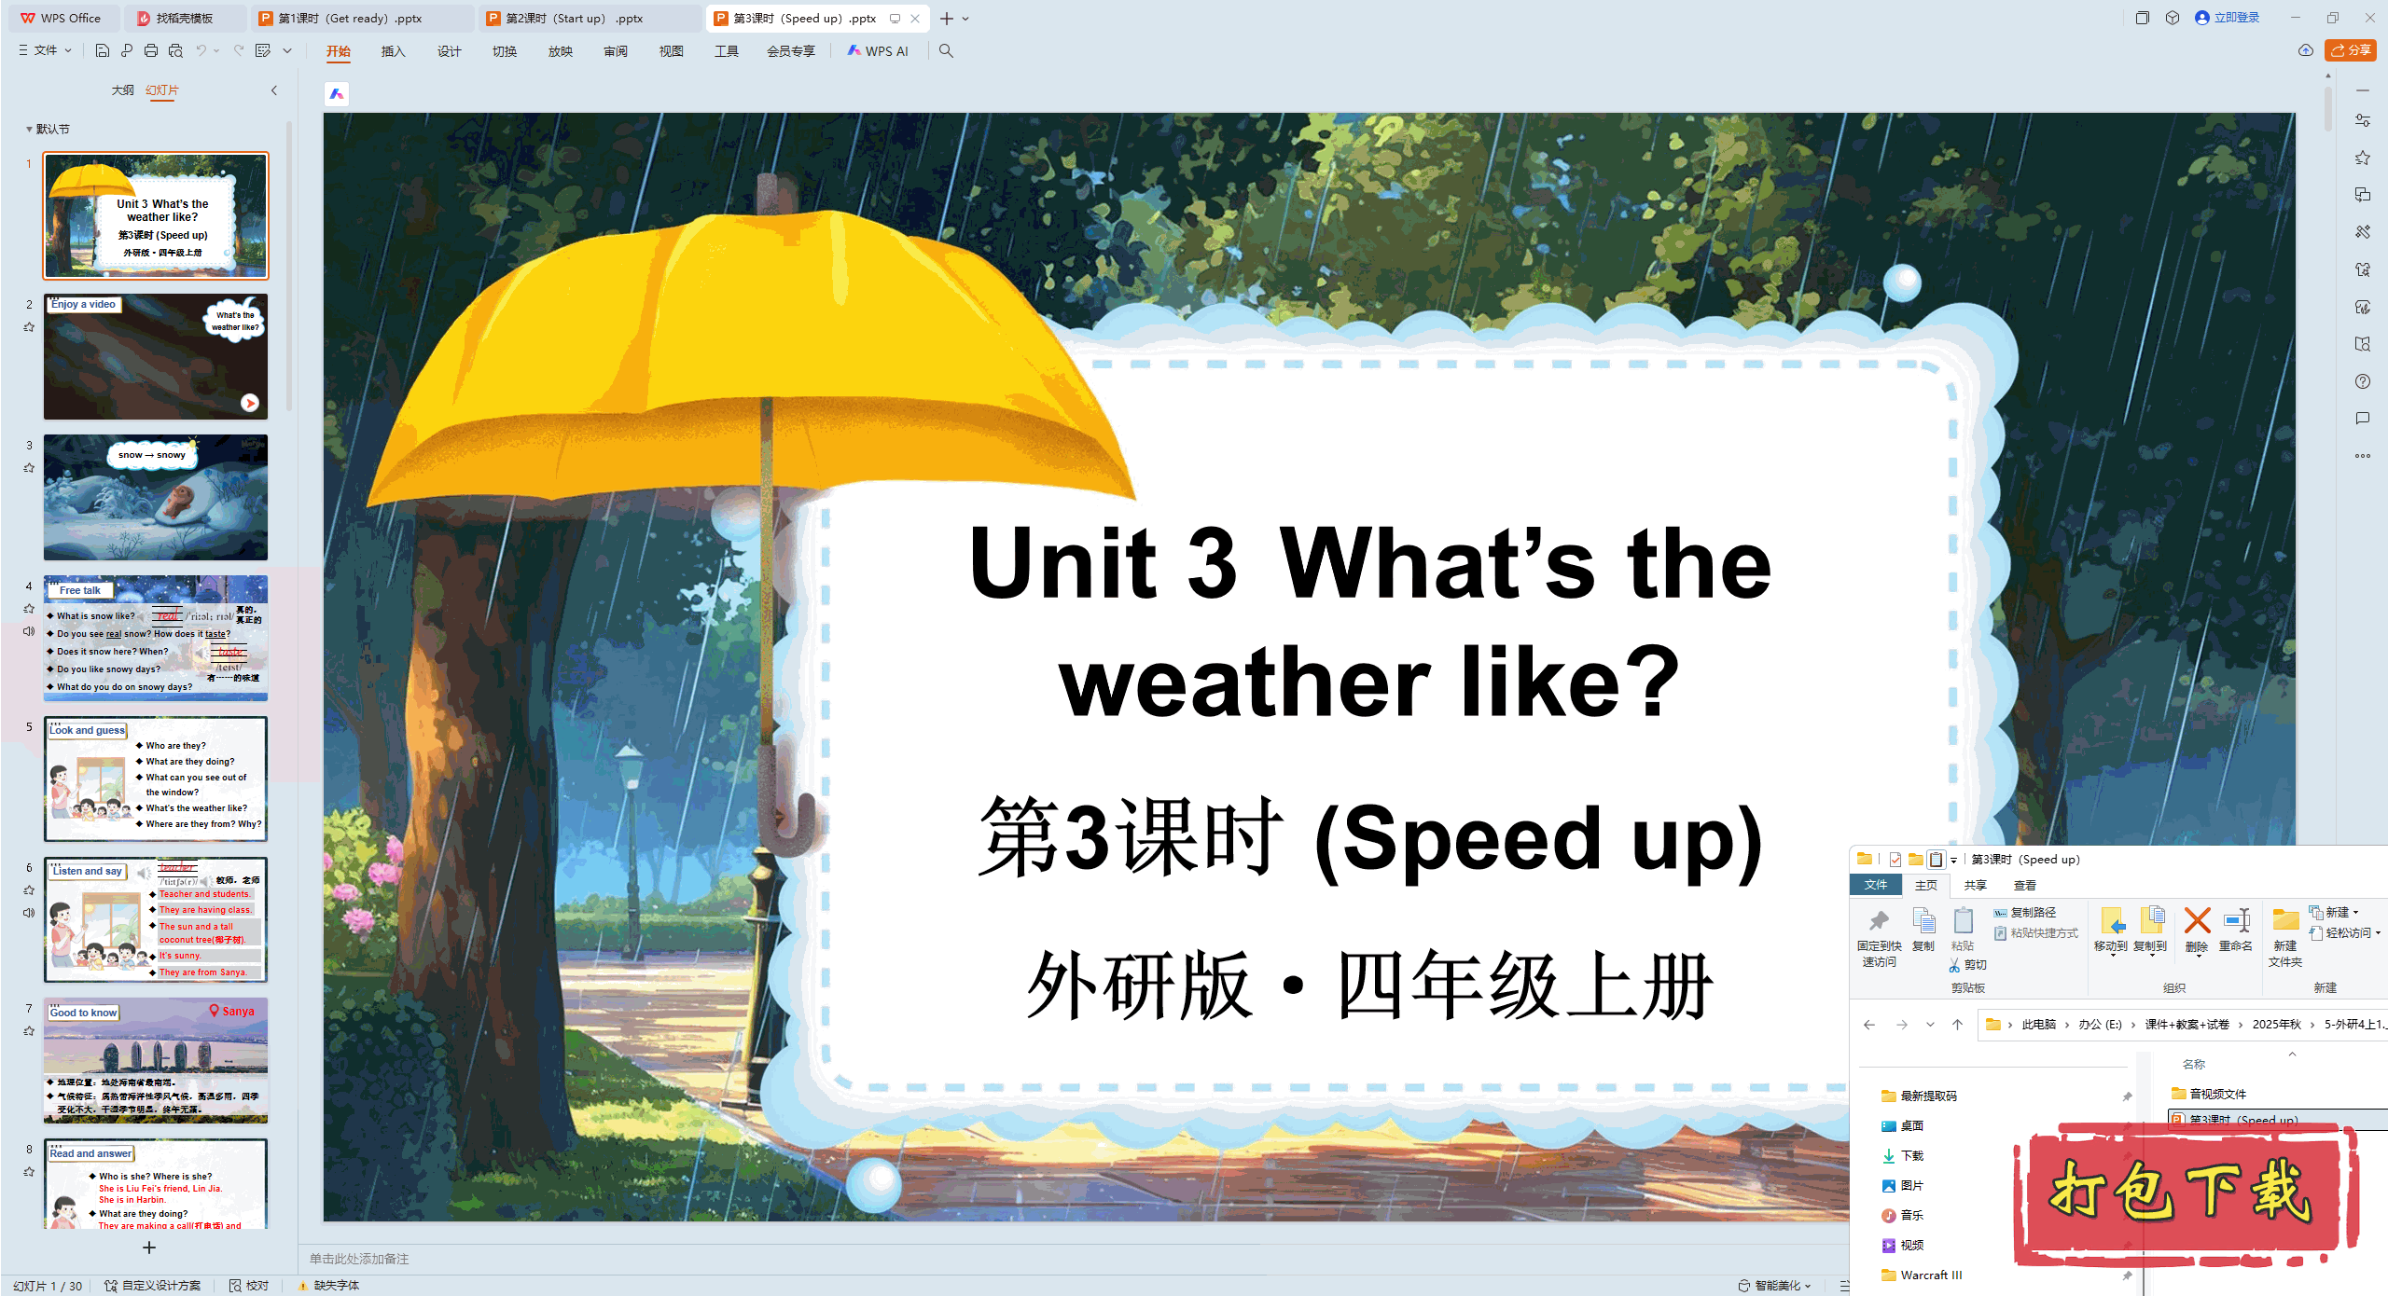Click the Save icon in quick toolbar

[x=103, y=50]
